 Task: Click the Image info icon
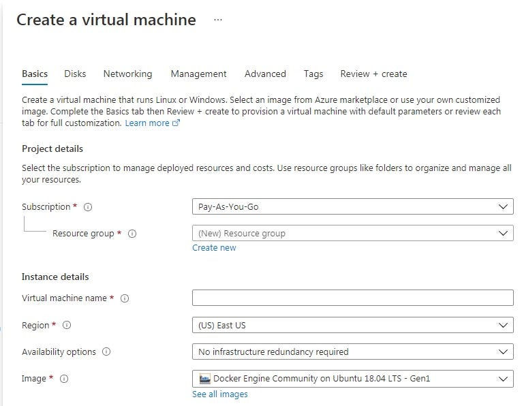pos(64,379)
